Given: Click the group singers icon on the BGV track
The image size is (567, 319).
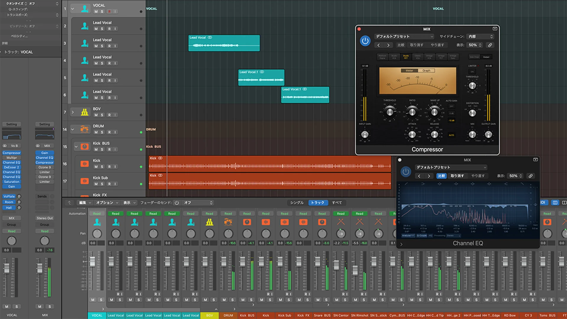Looking at the screenshot, I should [x=84, y=112].
